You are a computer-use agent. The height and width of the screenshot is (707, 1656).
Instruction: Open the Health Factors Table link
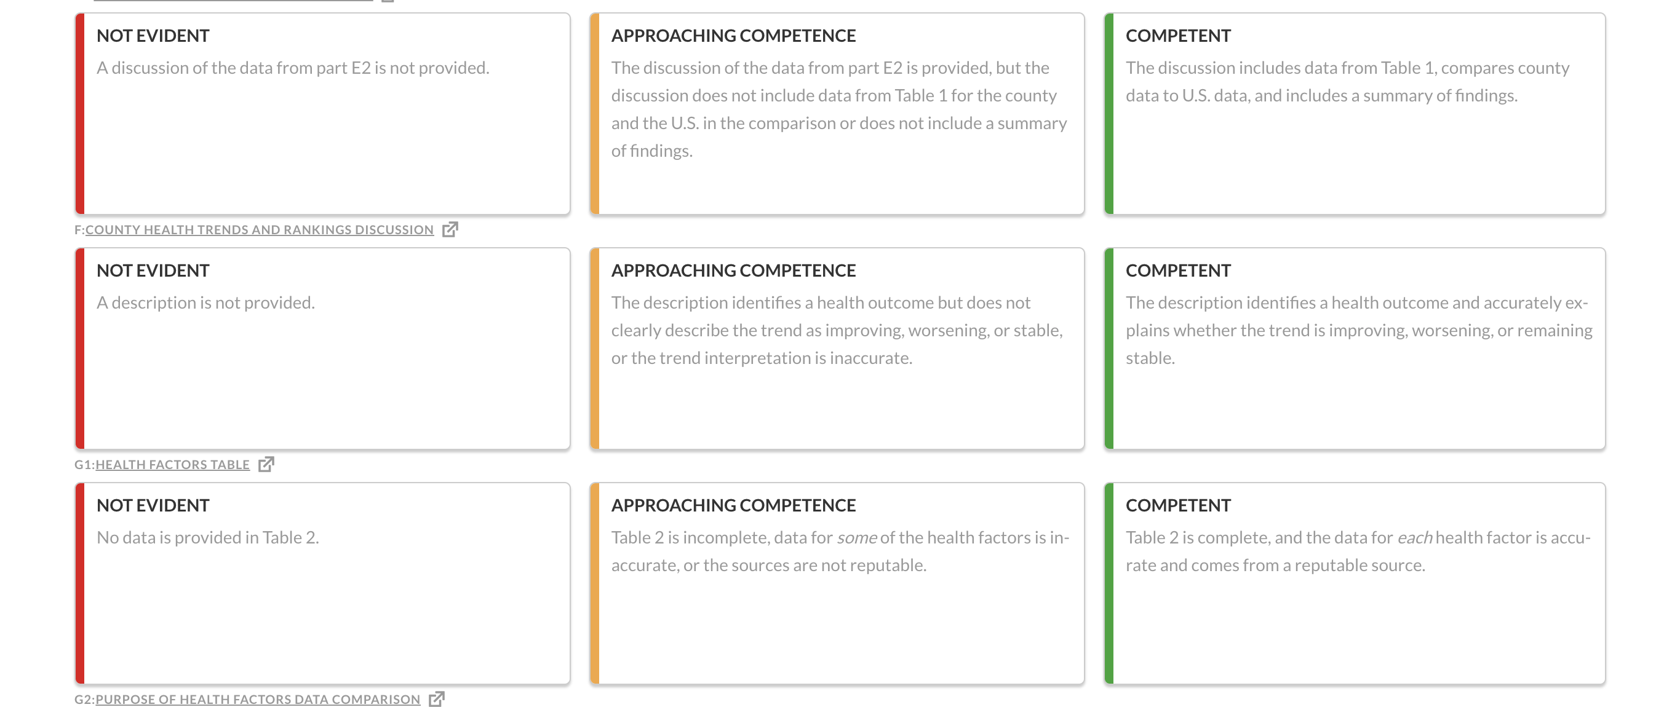click(172, 464)
